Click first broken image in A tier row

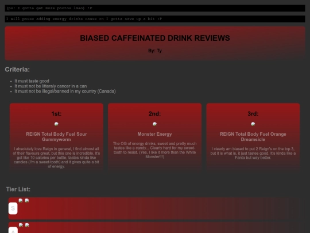[21, 225]
